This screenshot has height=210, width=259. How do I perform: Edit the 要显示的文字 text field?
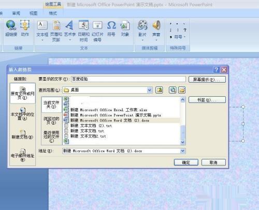pyautogui.click(x=128, y=79)
